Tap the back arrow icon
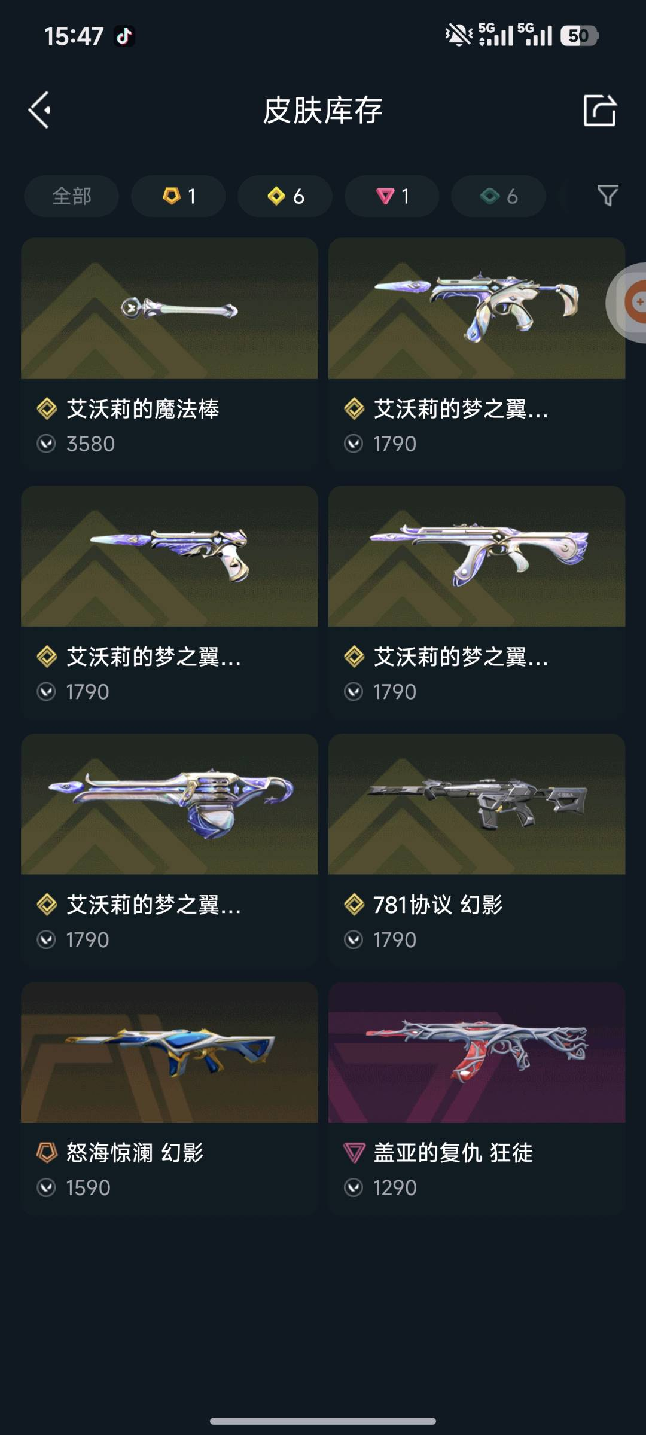This screenshot has height=1435, width=646. tap(39, 110)
